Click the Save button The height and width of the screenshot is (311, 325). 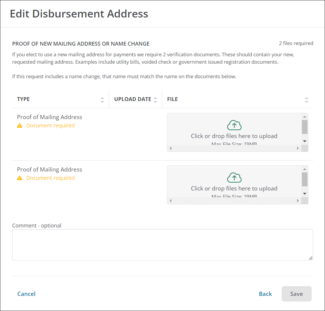click(296, 294)
